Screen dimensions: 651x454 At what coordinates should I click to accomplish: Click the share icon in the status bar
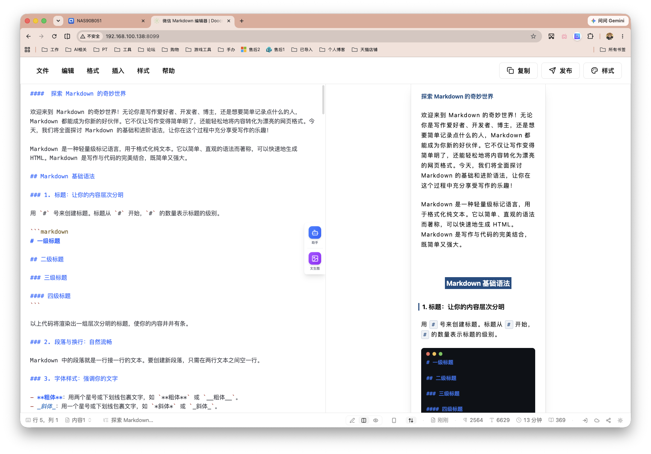[x=608, y=420]
